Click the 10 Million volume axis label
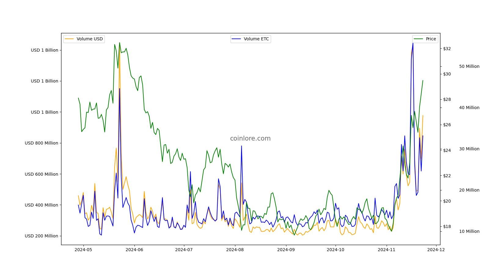The height and width of the screenshot is (275, 489). point(469,231)
